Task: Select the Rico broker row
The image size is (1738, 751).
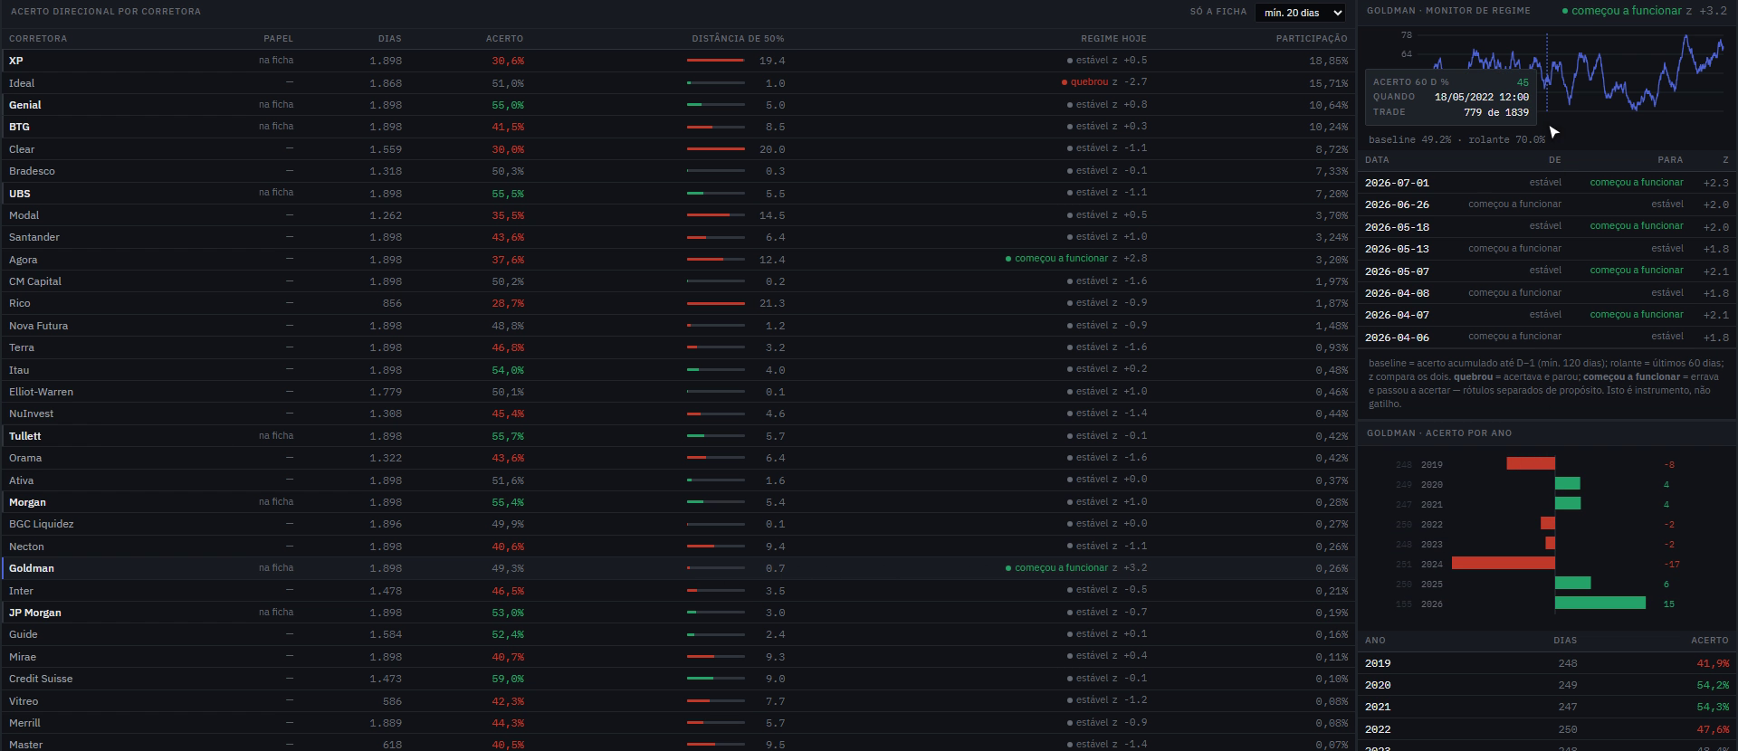Action: (x=677, y=303)
